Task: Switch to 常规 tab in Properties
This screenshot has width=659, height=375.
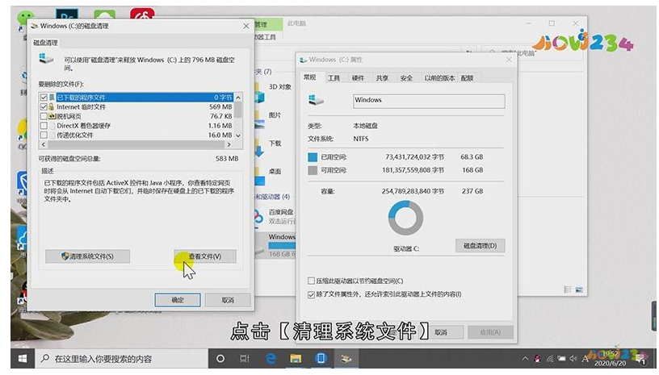Action: [x=310, y=77]
